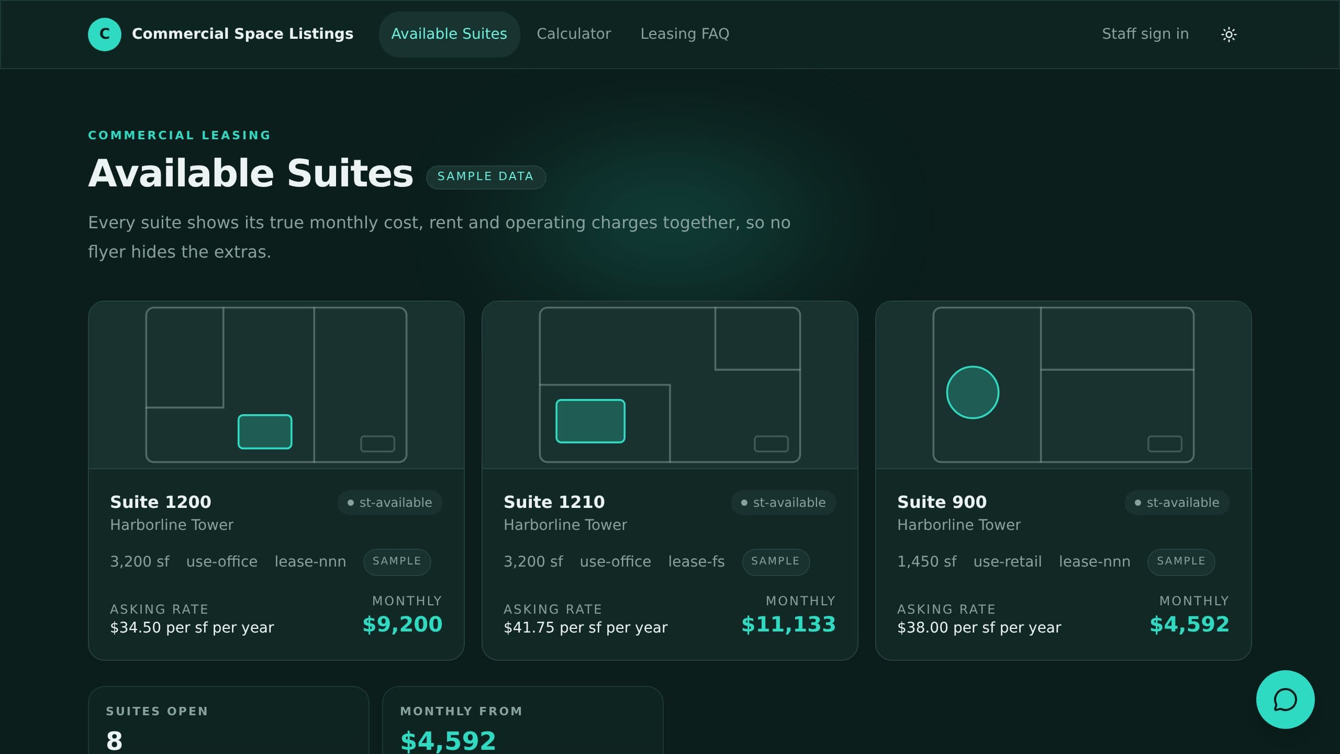Toggle the light/dark theme sun icon
The height and width of the screenshot is (754, 1340).
(1229, 35)
